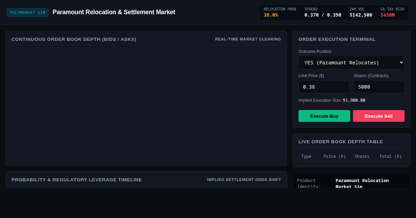The height and width of the screenshot is (218, 416).
Task: Click the order book depth chart area
Action: [146, 104]
